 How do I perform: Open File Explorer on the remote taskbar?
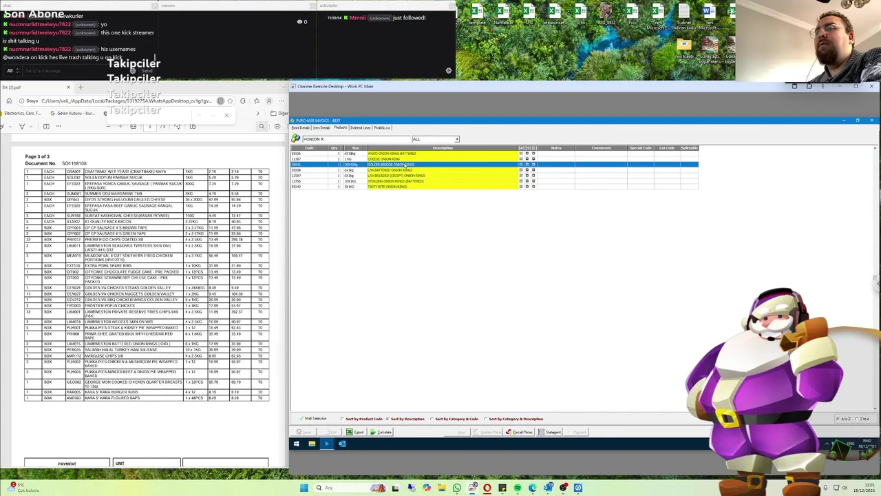point(312,444)
